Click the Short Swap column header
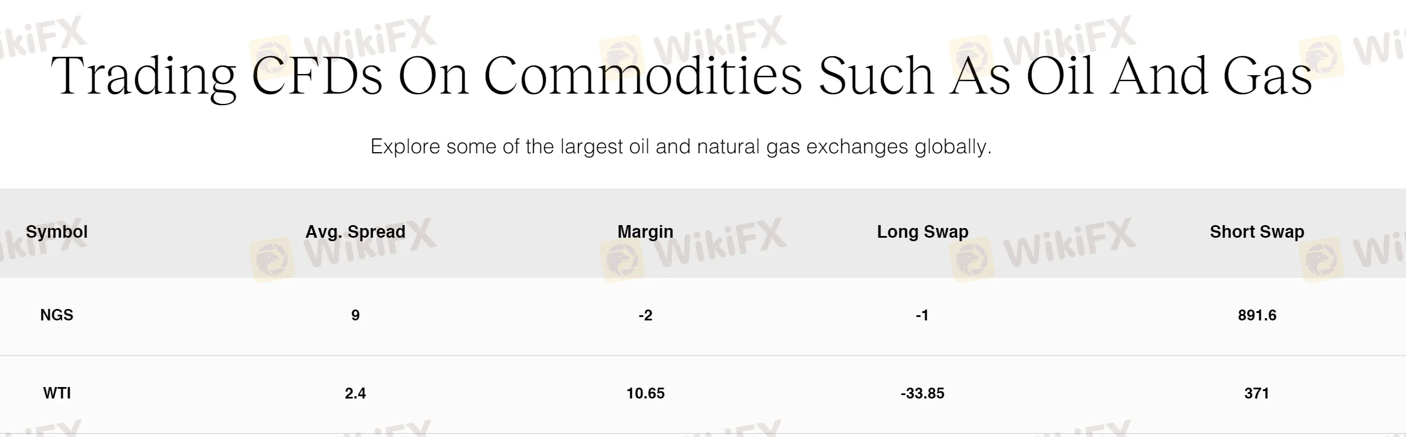 [x=1256, y=232]
